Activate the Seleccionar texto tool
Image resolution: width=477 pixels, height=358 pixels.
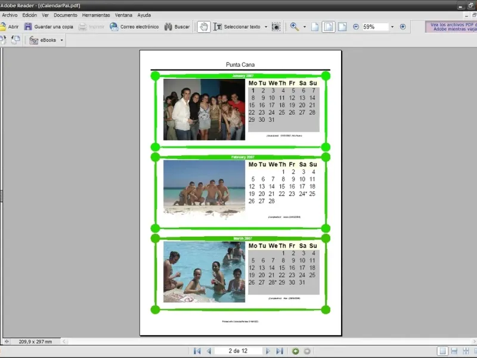[x=237, y=27]
